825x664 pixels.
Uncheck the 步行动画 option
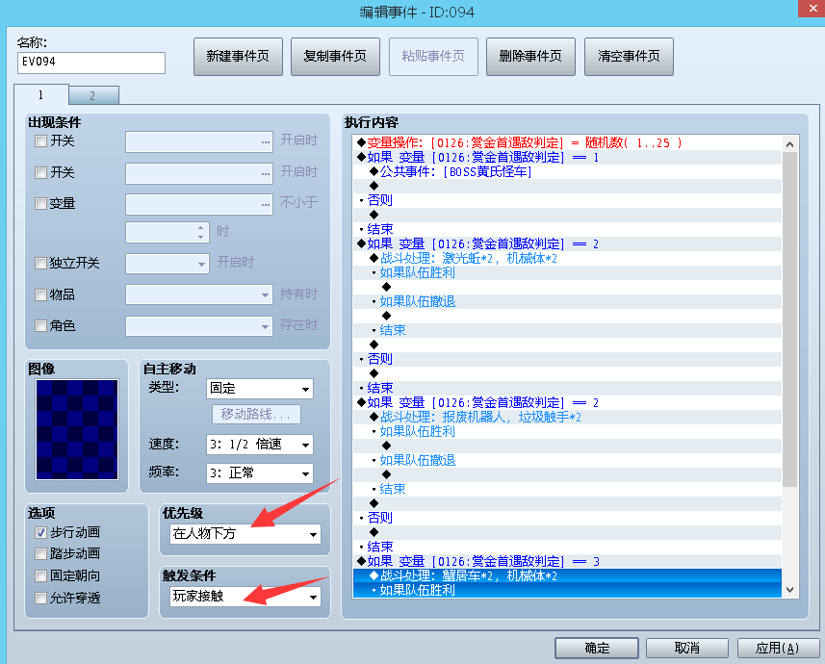(x=40, y=532)
